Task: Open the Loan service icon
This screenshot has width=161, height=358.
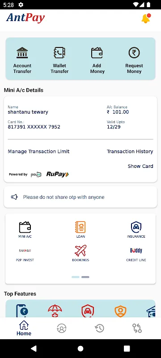Action: click(x=80, y=230)
